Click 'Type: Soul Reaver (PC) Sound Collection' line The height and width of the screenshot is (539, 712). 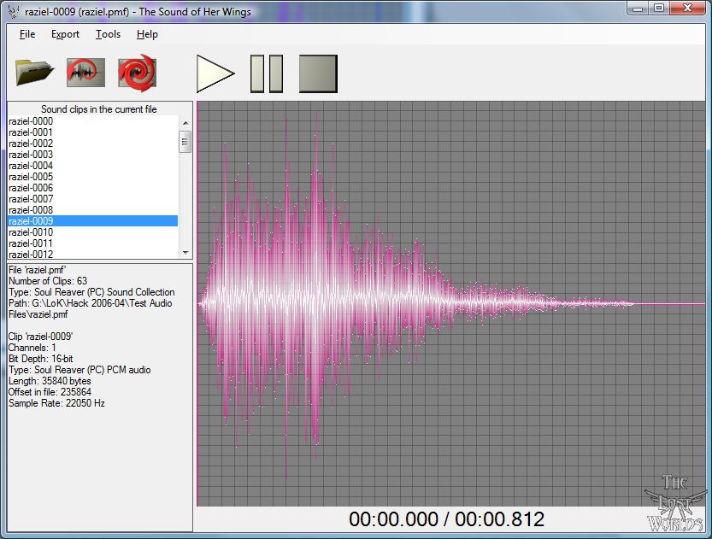[x=91, y=292]
